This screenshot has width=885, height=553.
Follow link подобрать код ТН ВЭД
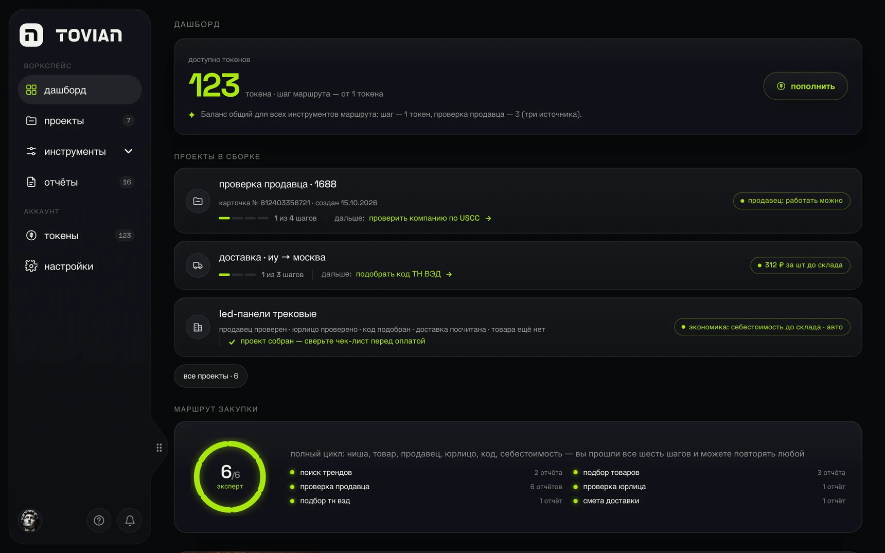[404, 274]
